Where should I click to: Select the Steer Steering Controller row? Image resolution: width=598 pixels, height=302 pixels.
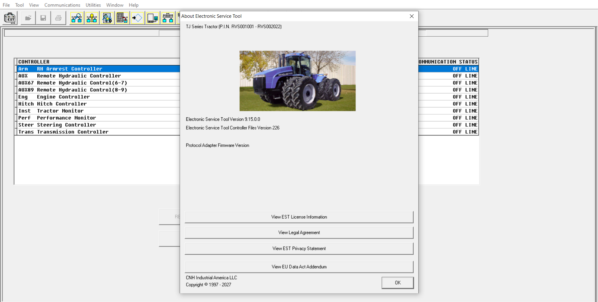click(98, 125)
